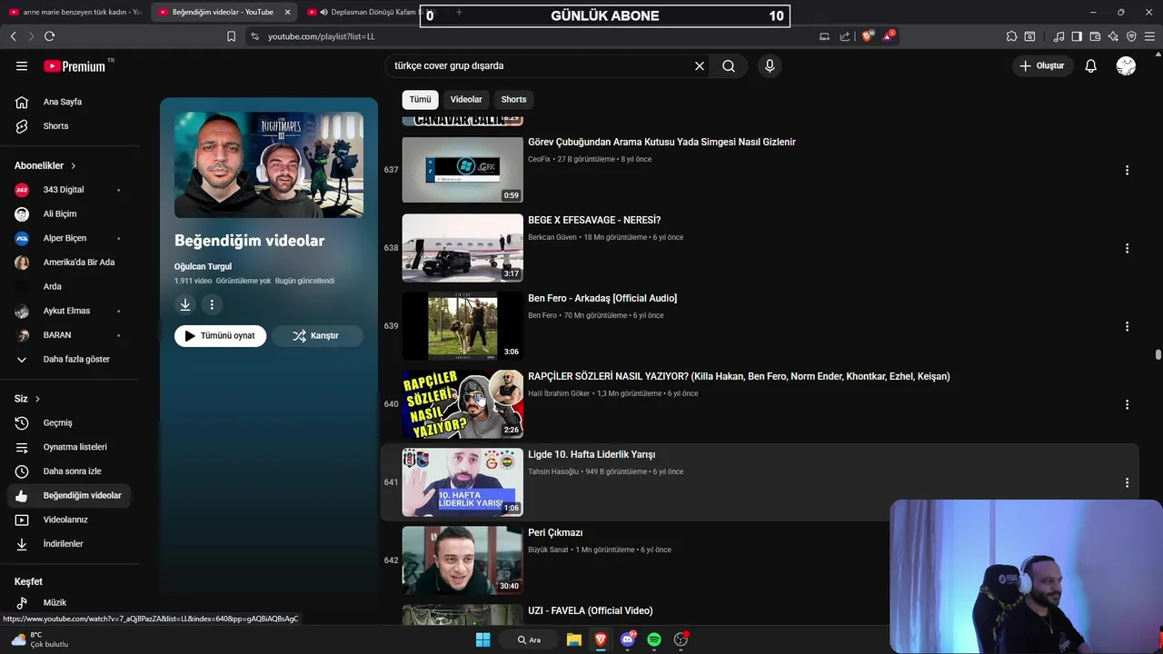
Task: Open Halil İbrahim Göker channel link
Action: pyautogui.click(x=559, y=393)
